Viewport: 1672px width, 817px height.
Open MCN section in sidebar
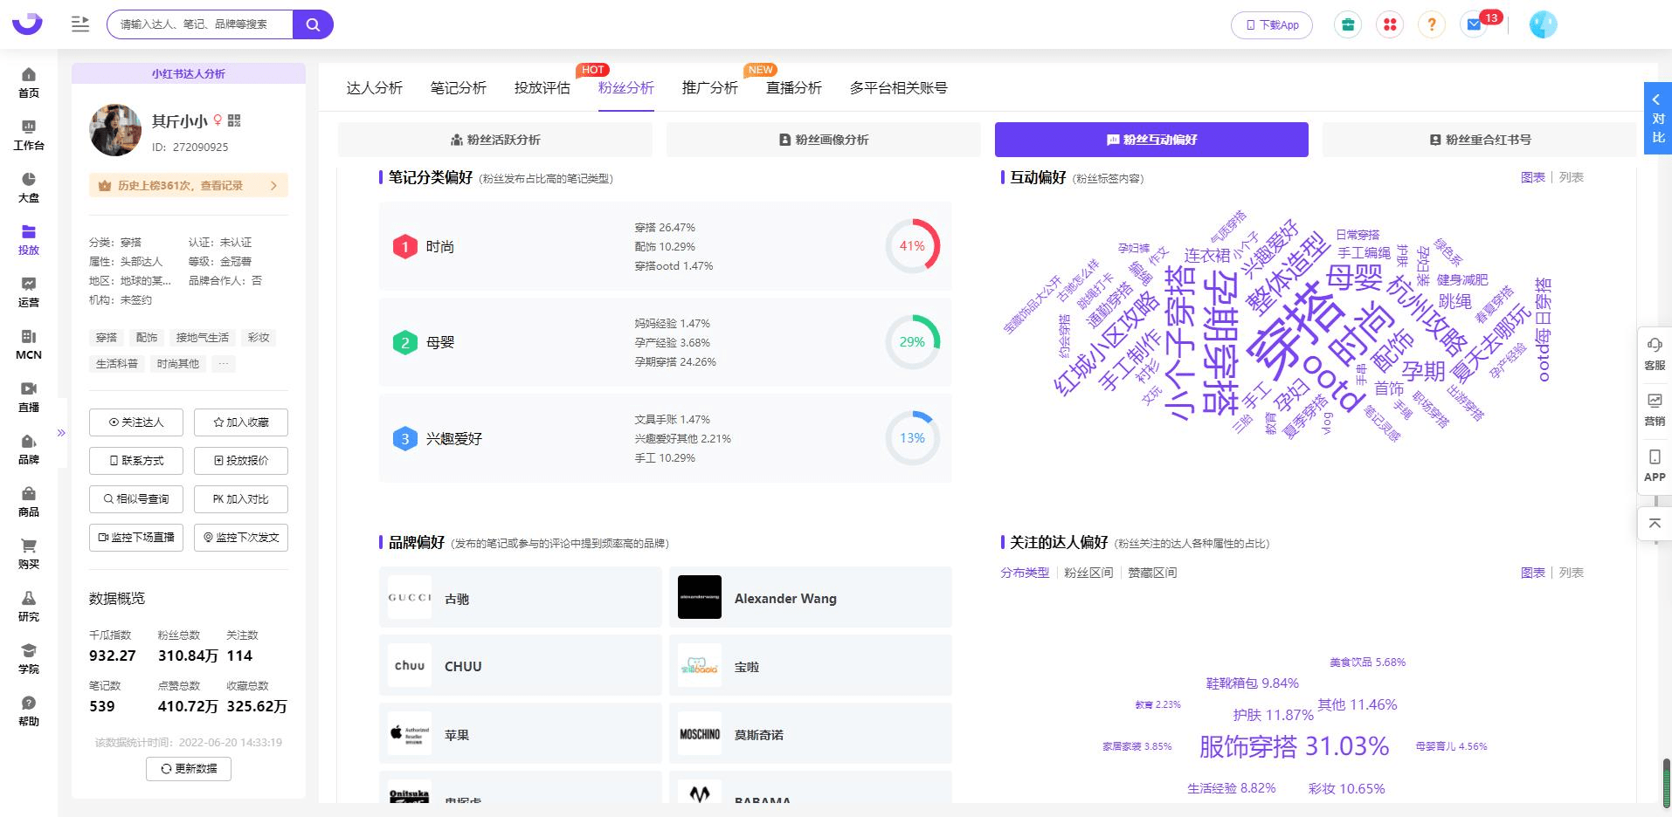29,345
